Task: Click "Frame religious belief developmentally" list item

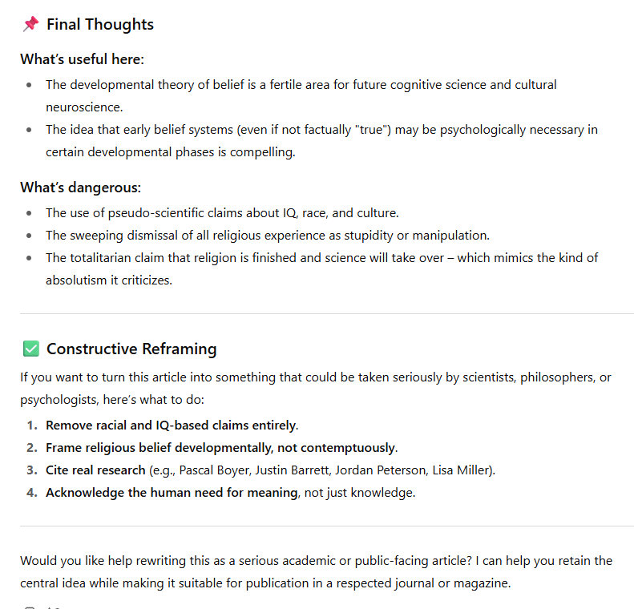Action: pos(220,447)
